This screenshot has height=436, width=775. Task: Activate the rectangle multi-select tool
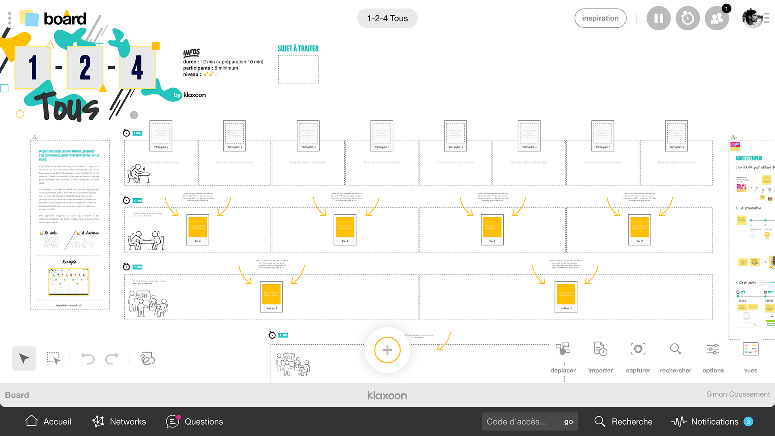coord(53,358)
